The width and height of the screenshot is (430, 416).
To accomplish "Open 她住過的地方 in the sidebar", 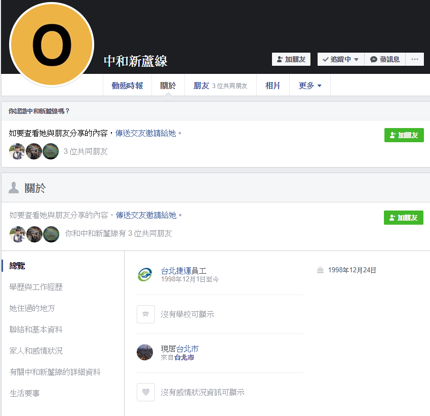I will pyautogui.click(x=32, y=308).
